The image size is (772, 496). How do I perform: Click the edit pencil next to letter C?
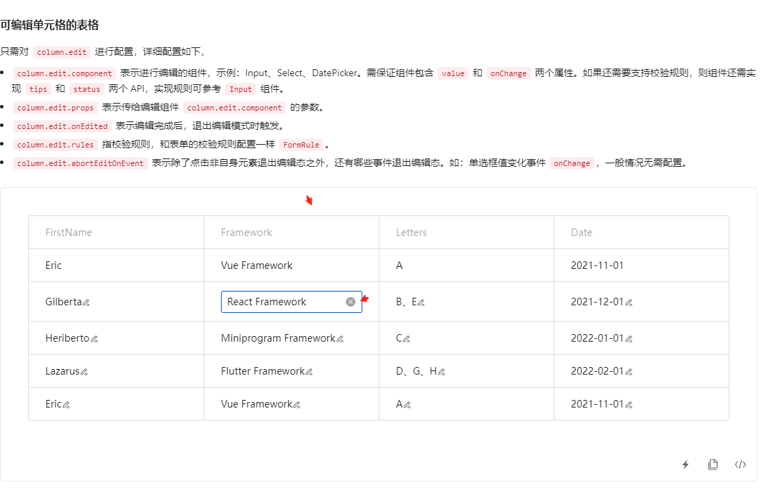tap(406, 339)
